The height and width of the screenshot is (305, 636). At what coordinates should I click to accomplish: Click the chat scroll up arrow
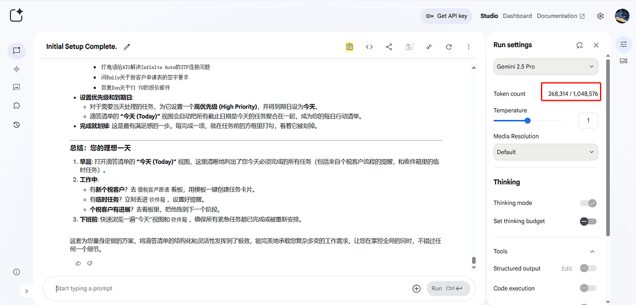(474, 67)
